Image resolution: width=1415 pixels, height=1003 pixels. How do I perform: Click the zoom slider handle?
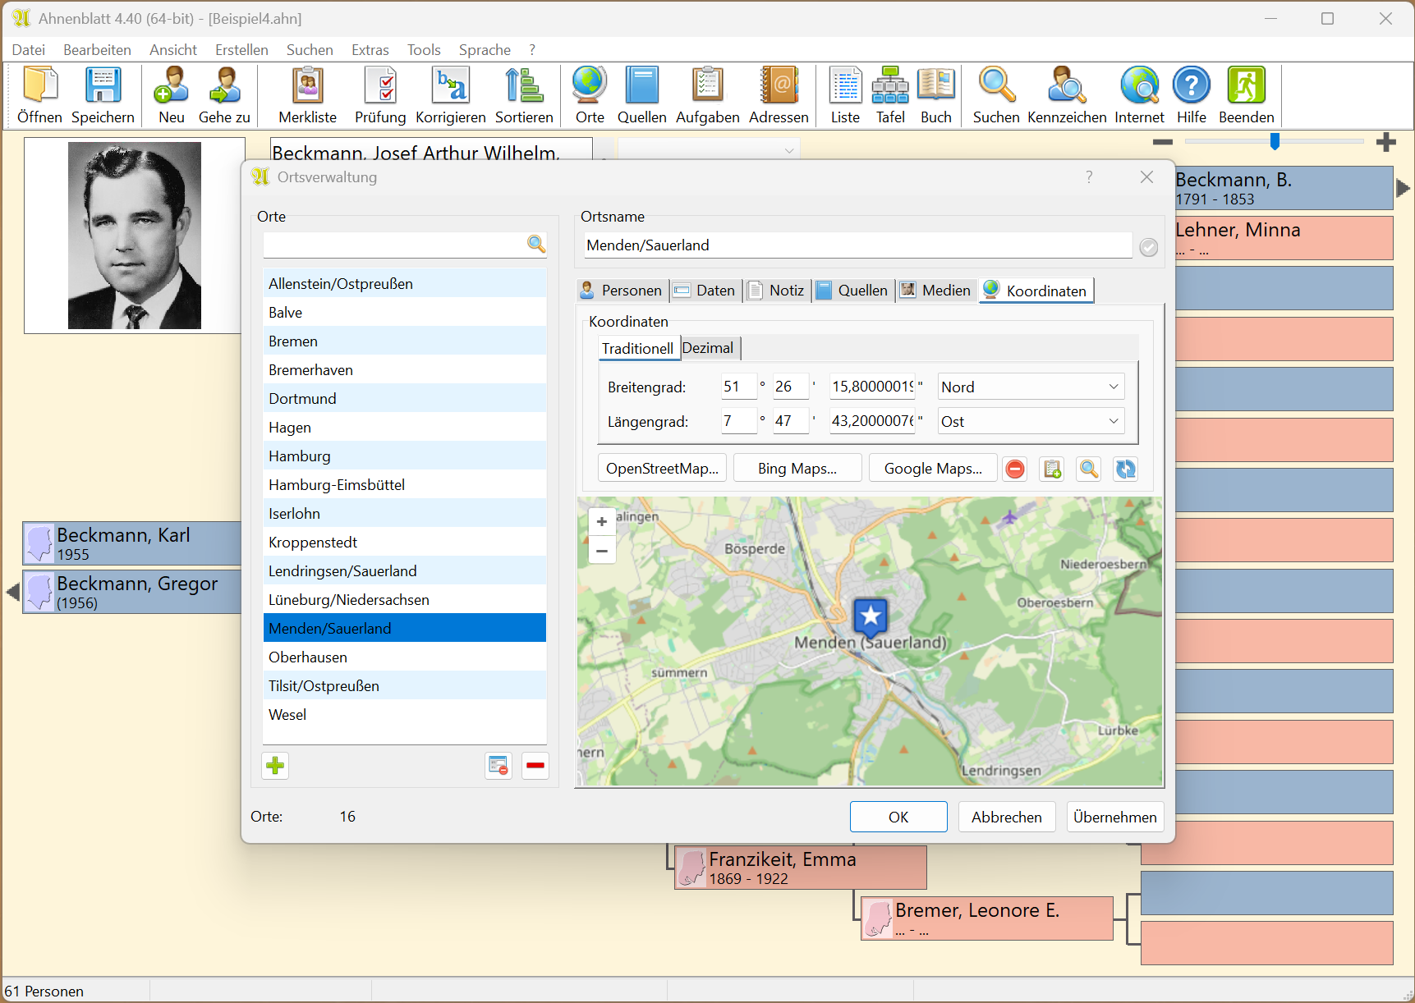[1275, 142]
